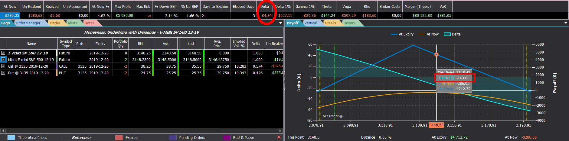The width and height of the screenshot is (569, 141).
Task: Click the Pending Orders purple color swatch
Action: tap(173, 137)
